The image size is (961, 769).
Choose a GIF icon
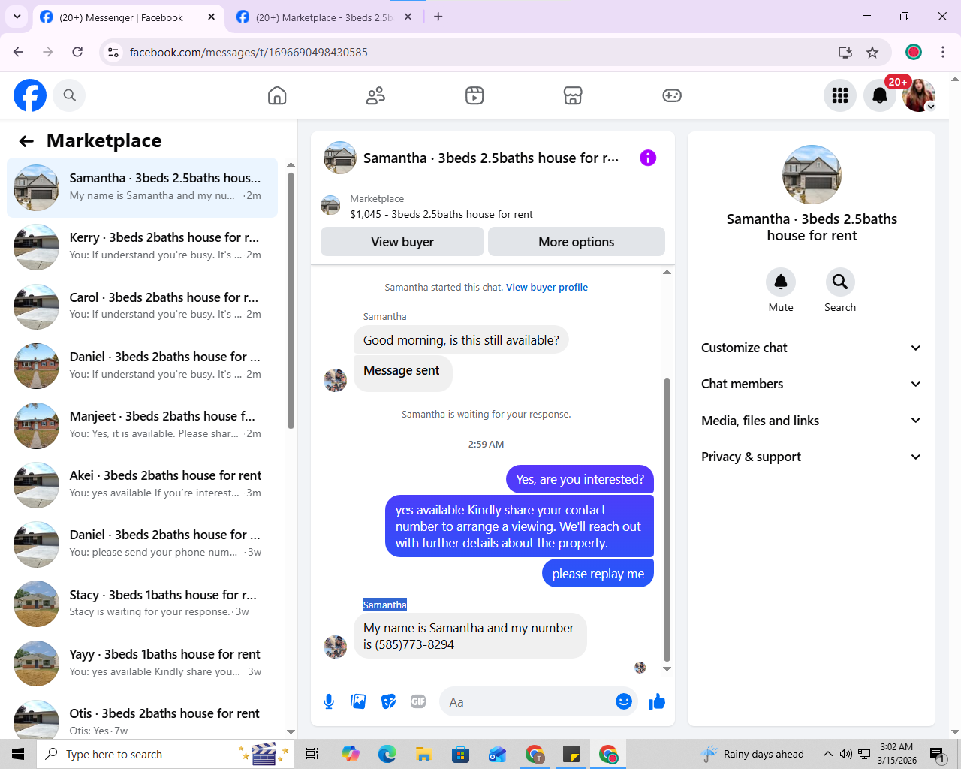pos(418,701)
